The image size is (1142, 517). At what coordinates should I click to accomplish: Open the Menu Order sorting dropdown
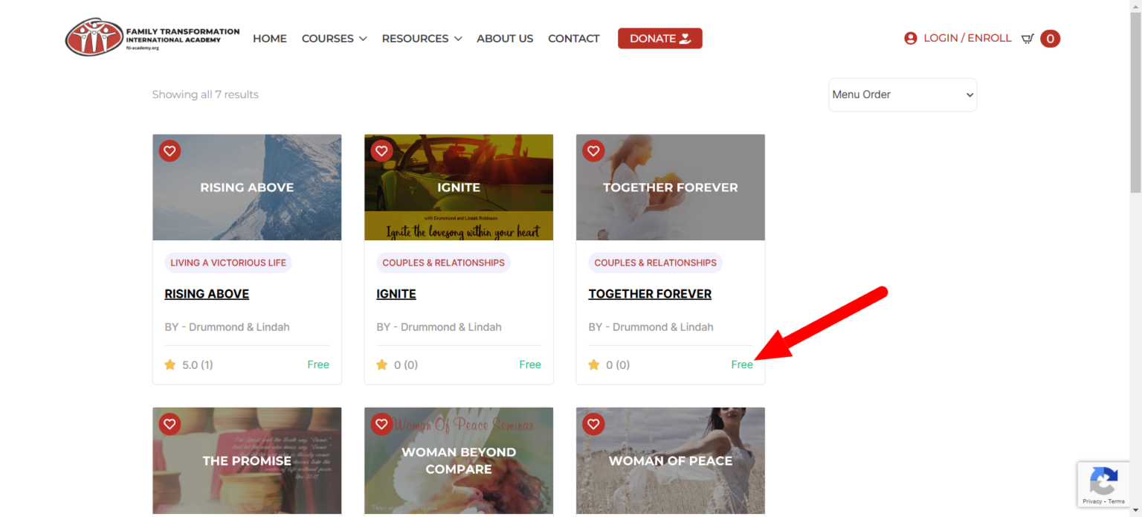[903, 94]
